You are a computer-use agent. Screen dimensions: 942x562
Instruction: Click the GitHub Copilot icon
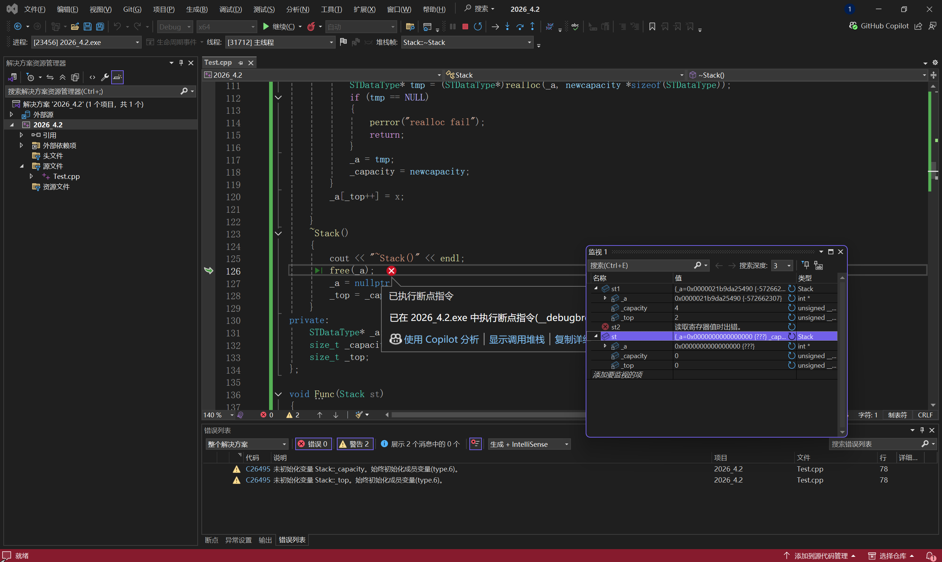853,26
